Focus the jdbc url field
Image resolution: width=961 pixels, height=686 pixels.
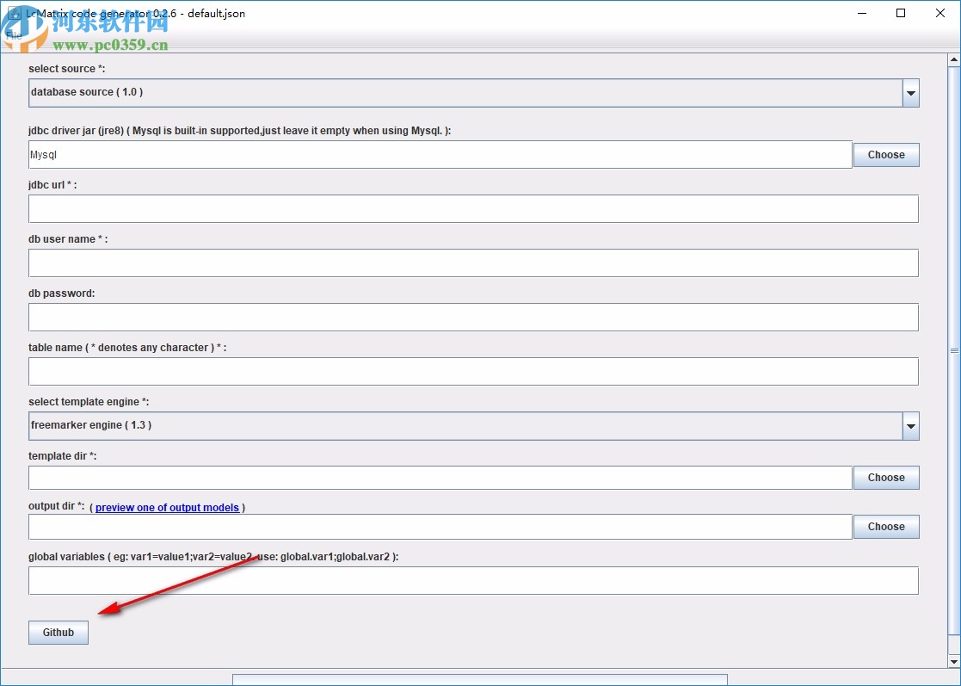click(x=473, y=209)
